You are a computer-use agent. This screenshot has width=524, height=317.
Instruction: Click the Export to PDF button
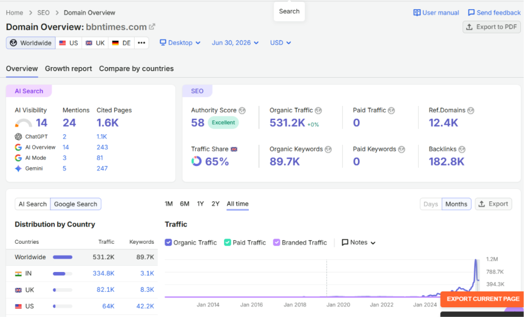tap(492, 27)
